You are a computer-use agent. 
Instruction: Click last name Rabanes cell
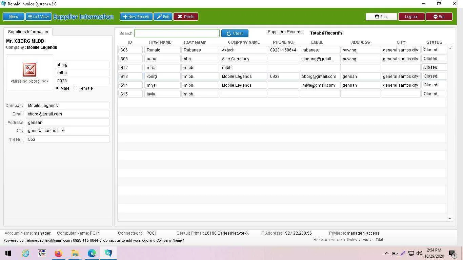point(200,50)
